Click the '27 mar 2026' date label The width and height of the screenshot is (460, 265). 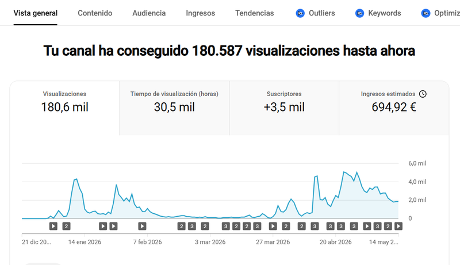pos(273,242)
